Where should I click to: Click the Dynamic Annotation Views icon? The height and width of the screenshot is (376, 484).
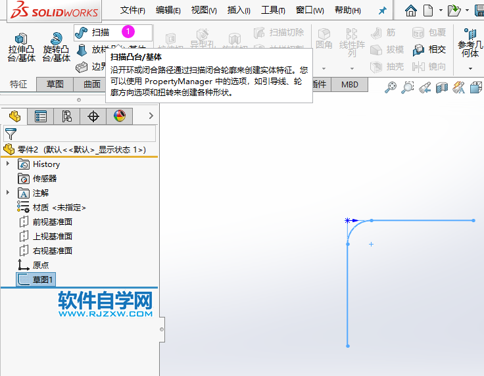click(x=459, y=87)
